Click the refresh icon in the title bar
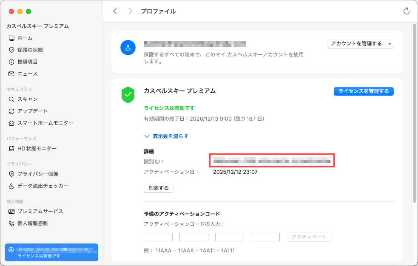 point(406,11)
